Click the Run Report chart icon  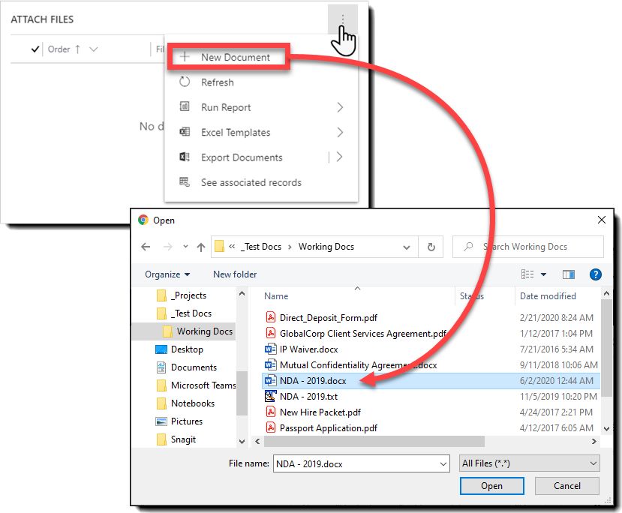pos(185,106)
